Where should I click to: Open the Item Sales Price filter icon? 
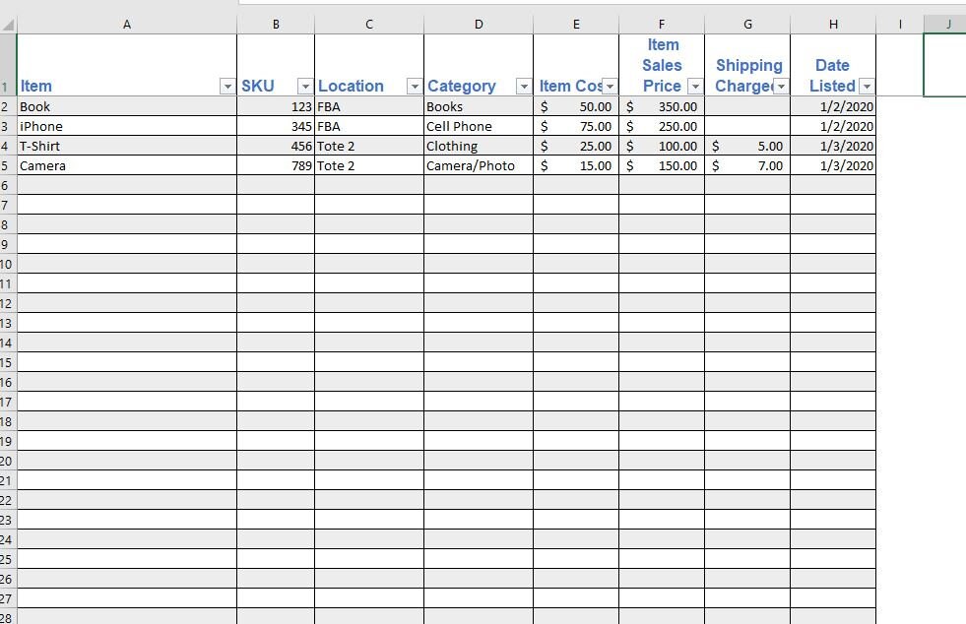(x=694, y=86)
